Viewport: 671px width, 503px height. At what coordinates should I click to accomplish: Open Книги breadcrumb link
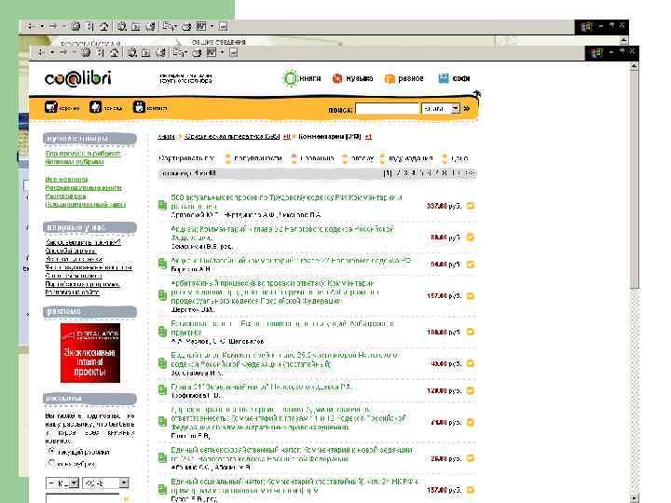(166, 136)
